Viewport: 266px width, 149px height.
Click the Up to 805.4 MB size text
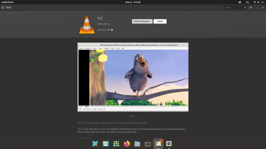pyautogui.click(x=104, y=30)
